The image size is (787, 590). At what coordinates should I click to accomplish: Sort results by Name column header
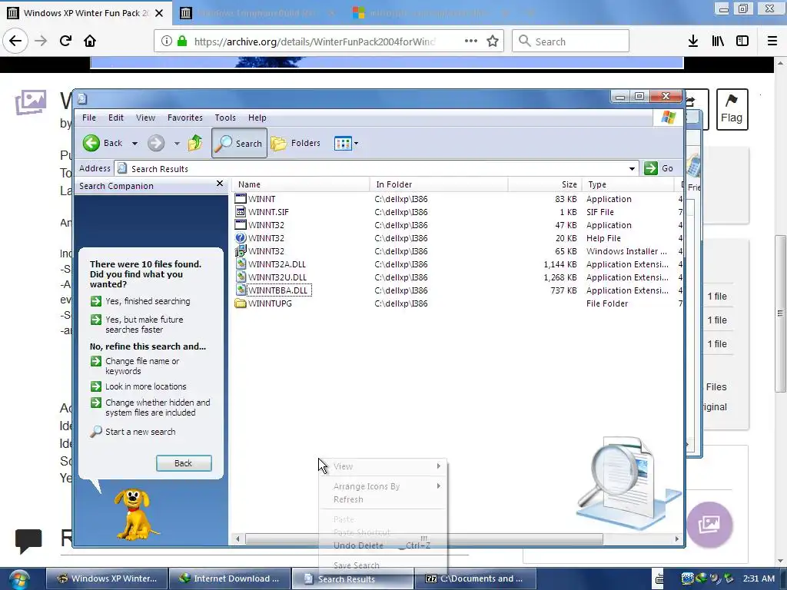pos(301,184)
